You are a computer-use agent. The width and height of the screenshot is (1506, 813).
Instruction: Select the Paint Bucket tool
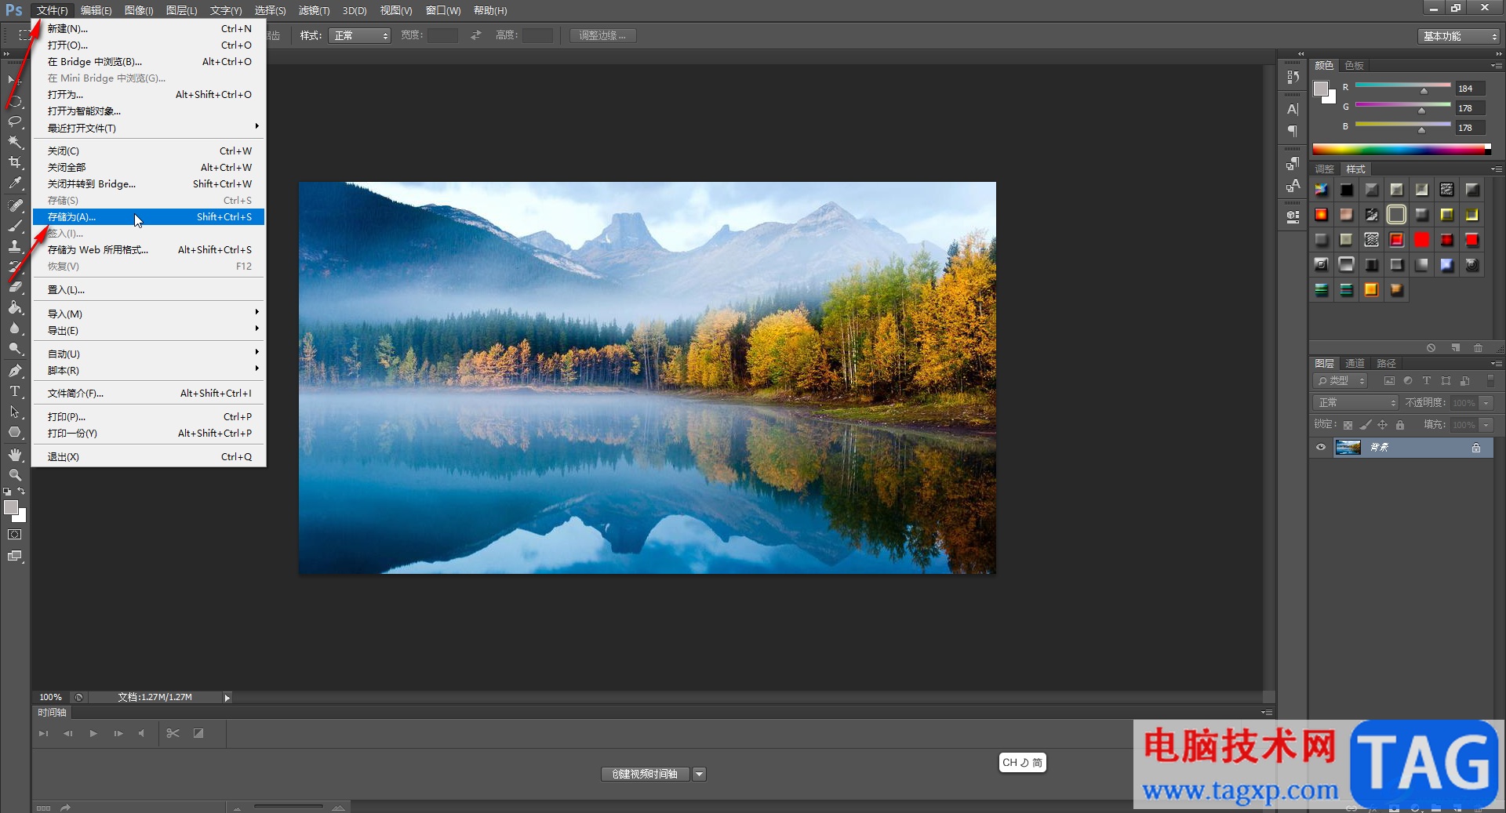pos(15,307)
